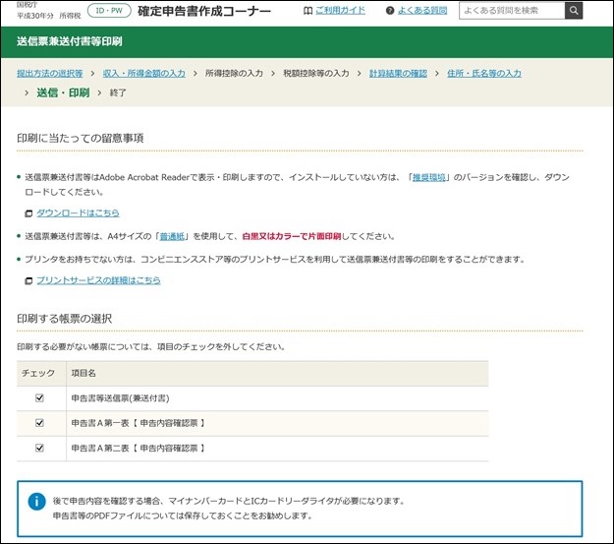Click red 白黒又はカラーで片面印刷 text
Screen dimensions: 614x544
coord(292,236)
